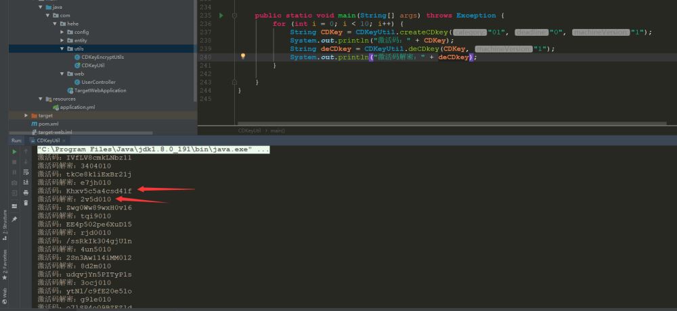Screen dimensions: 677x311
Task: Click the print console output icon
Action: 26,193
